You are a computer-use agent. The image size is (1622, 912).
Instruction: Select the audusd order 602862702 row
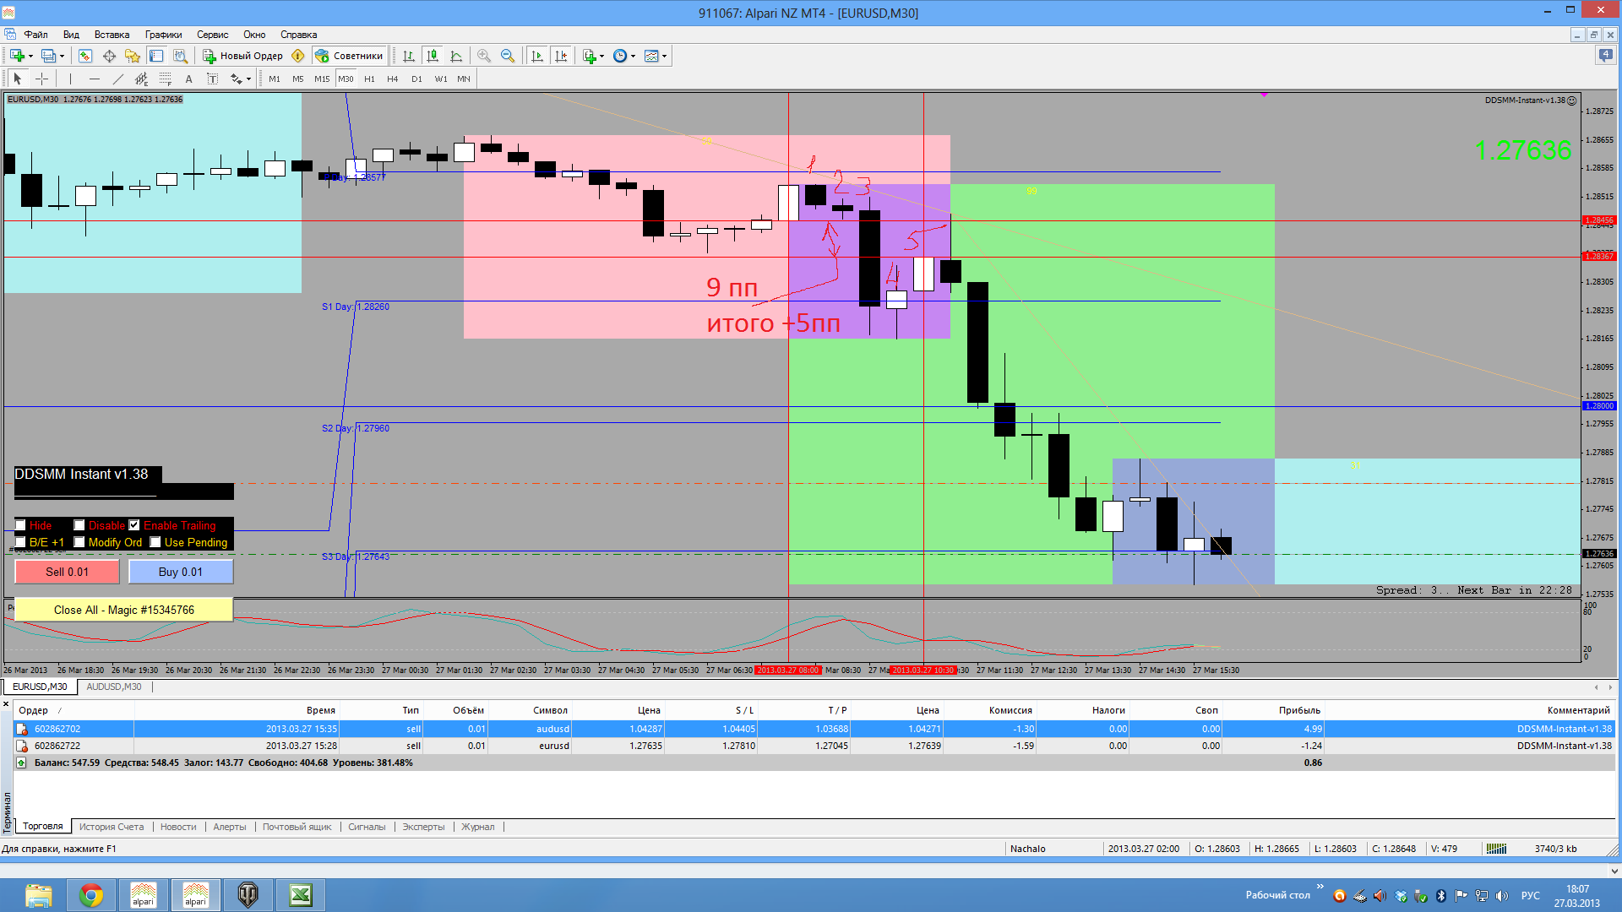pos(814,729)
